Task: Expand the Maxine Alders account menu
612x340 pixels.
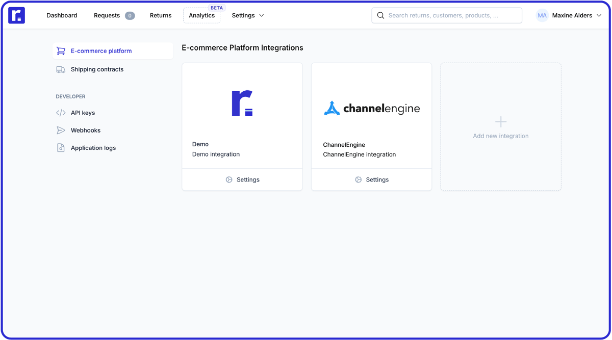Action: pos(569,15)
